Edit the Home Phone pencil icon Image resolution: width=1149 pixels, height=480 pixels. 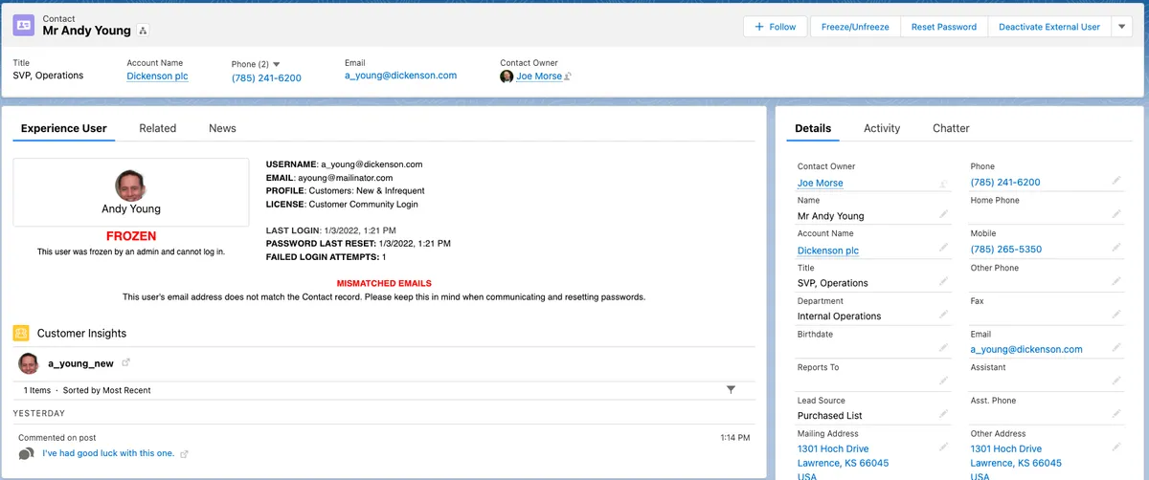tap(1116, 214)
